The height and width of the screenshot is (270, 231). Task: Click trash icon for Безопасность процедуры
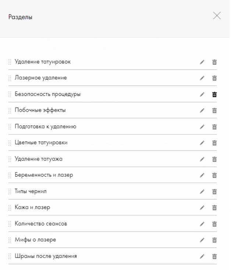click(214, 94)
